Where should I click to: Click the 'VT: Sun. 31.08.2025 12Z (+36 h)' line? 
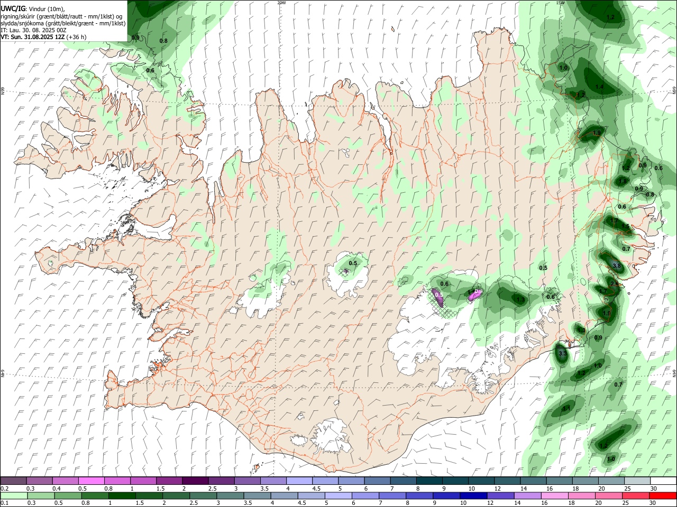pos(43,37)
